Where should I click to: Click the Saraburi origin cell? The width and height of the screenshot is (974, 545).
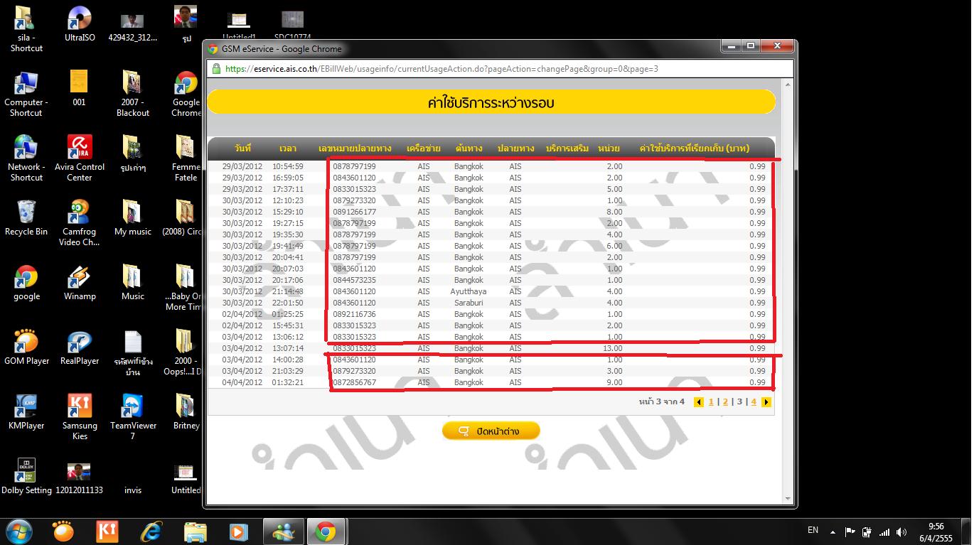[469, 303]
